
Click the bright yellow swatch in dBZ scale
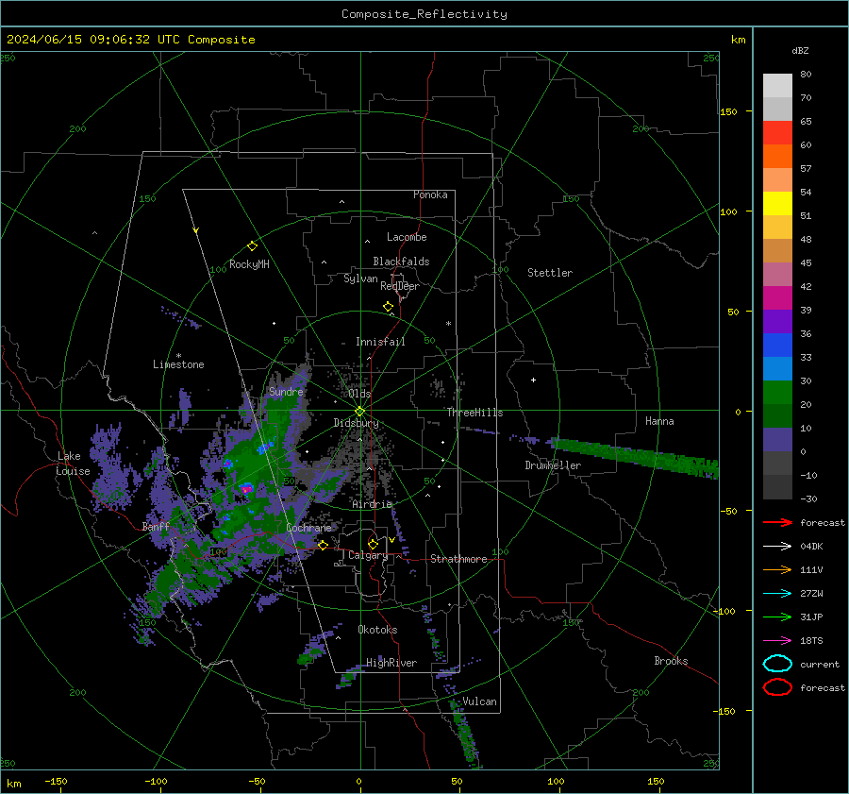(777, 204)
